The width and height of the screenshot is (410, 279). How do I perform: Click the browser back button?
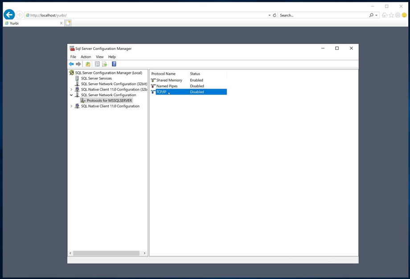9,15
